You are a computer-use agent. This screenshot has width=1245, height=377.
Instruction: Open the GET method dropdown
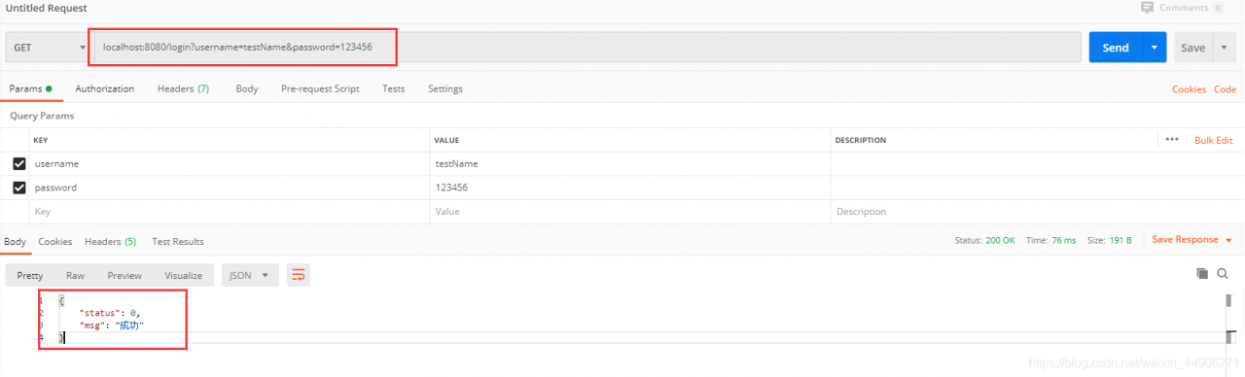(x=47, y=48)
